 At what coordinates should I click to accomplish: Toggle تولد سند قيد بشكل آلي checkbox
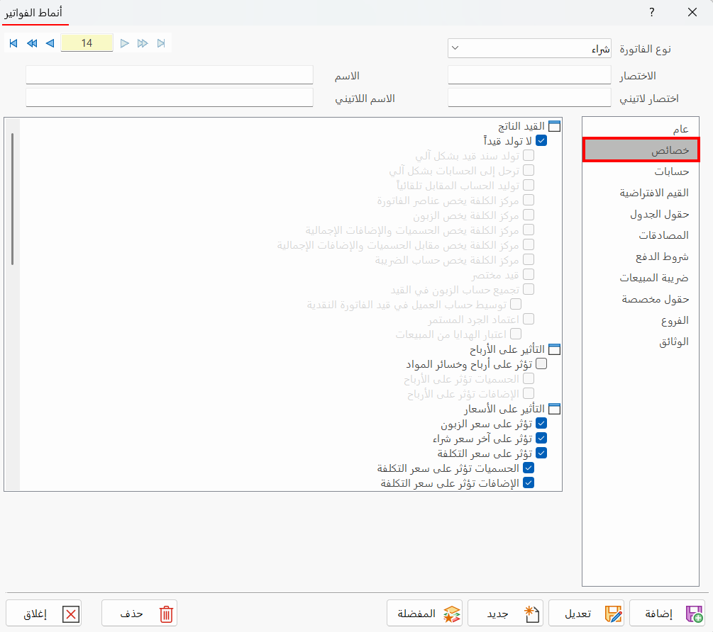[x=529, y=156]
